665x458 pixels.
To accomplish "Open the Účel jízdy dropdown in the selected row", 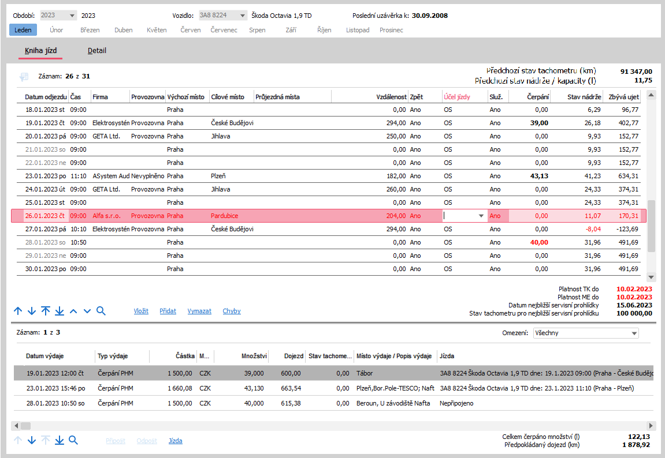I will [x=481, y=216].
